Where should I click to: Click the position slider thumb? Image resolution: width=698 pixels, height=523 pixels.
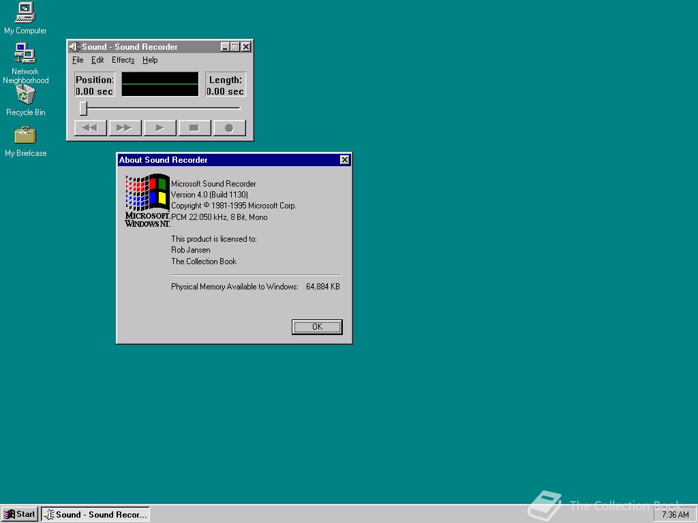(83, 108)
